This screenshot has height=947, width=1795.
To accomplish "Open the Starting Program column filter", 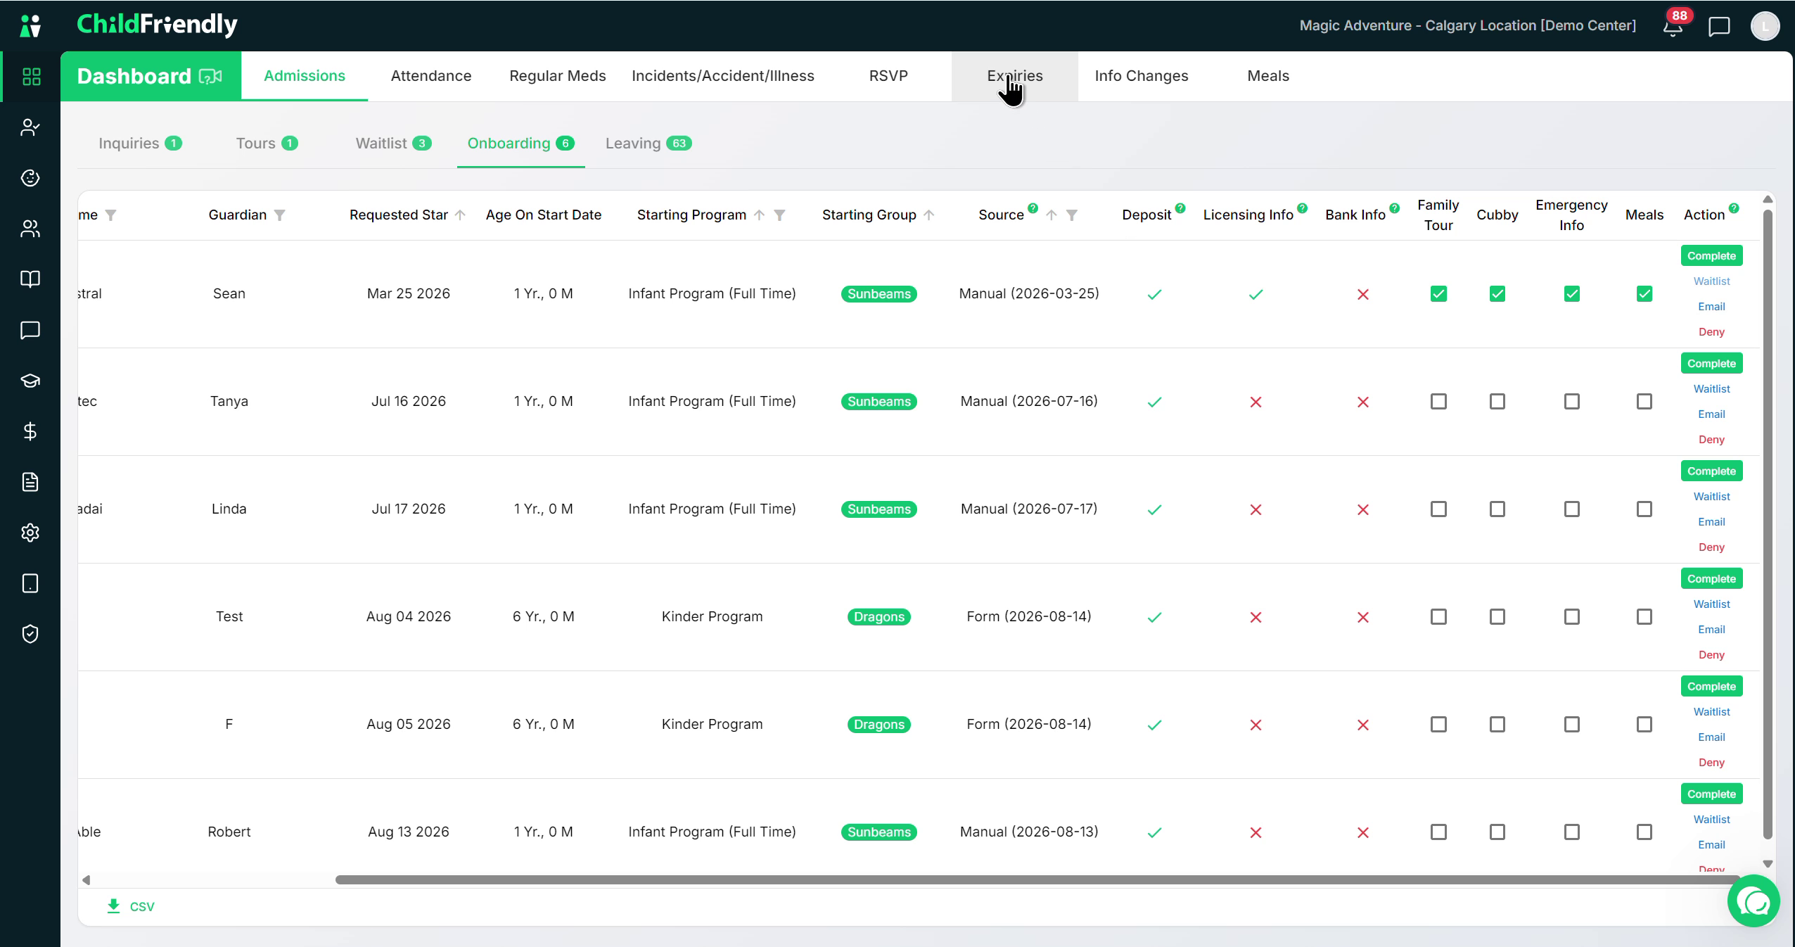I will coord(779,215).
